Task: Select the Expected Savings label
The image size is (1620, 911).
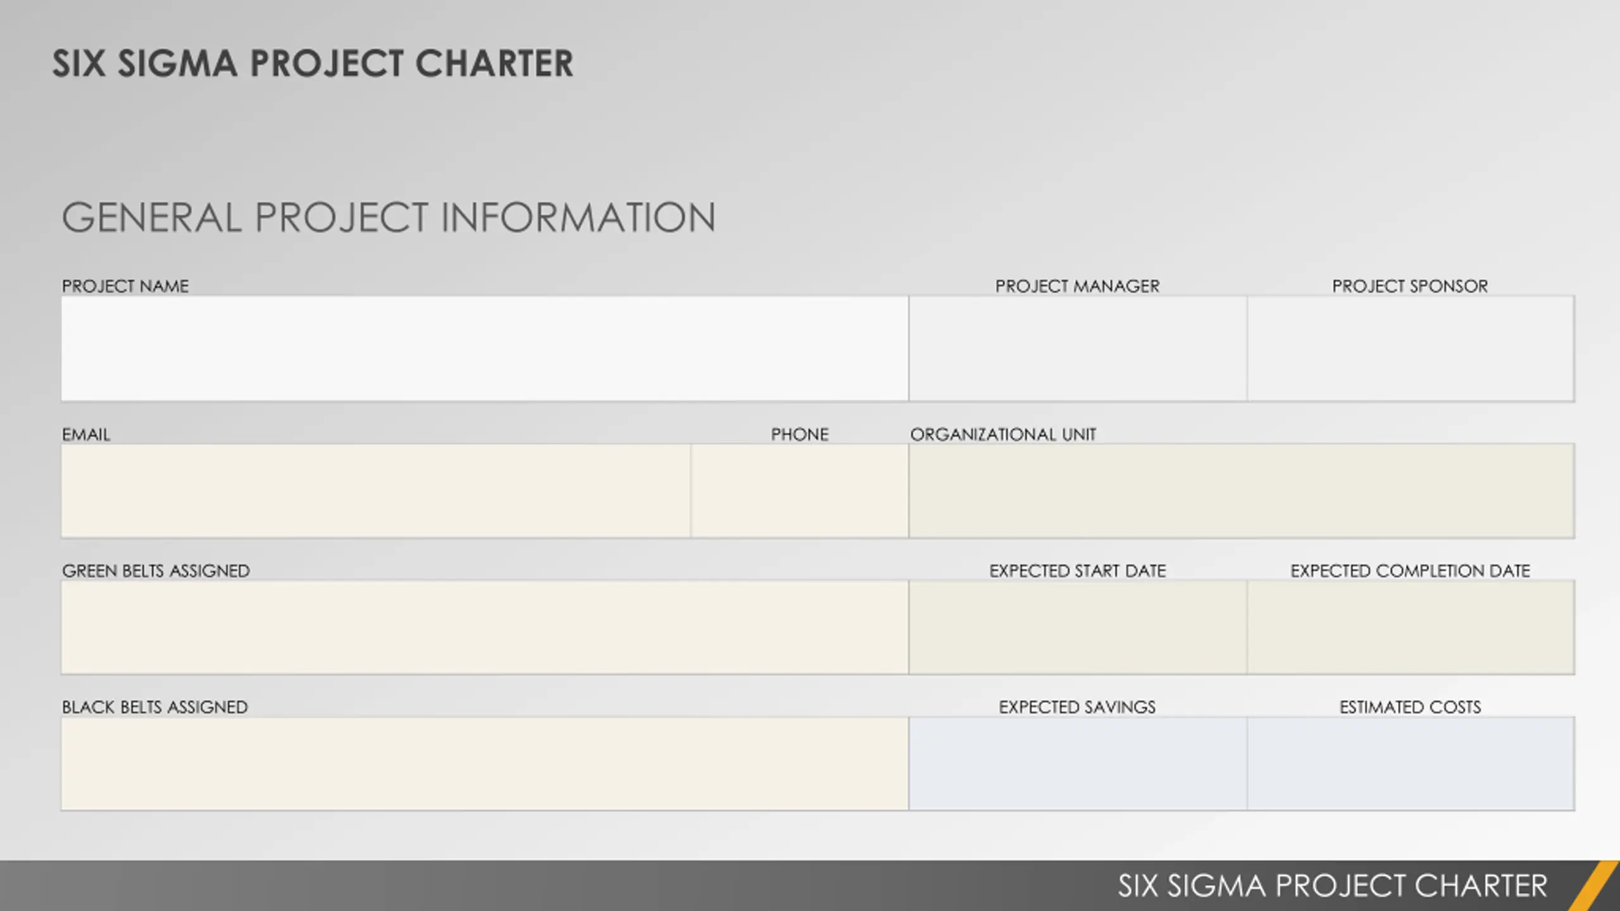Action: tap(1077, 707)
